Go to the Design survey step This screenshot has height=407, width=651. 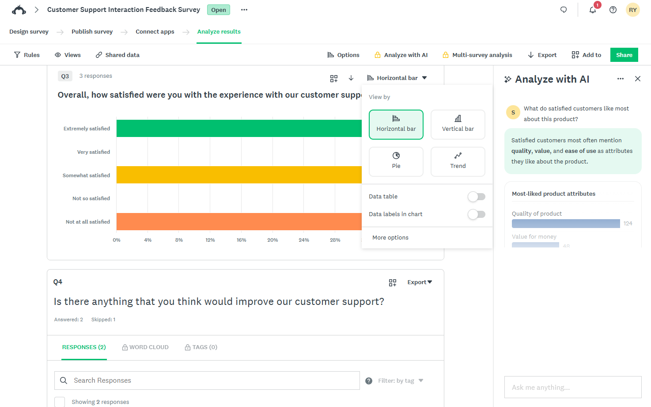tap(29, 31)
